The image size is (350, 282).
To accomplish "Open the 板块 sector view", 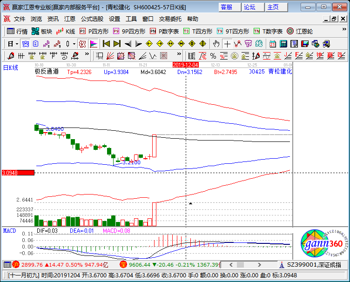I will (42, 31).
